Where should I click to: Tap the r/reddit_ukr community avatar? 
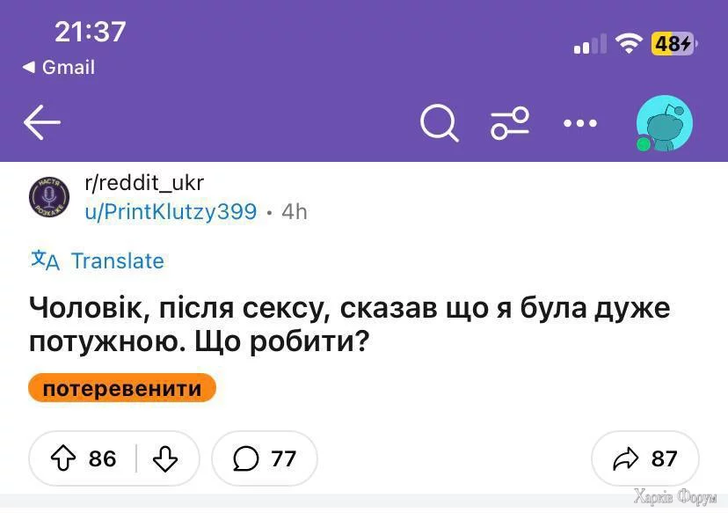pyautogui.click(x=47, y=195)
